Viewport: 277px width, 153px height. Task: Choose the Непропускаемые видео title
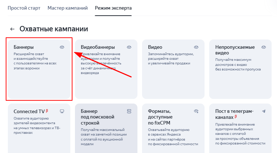pyautogui.click(x=235, y=50)
